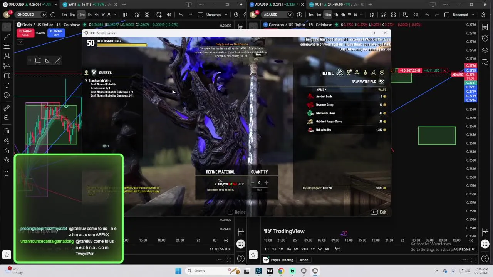Expand interval dropdown chevron in ADAUSD toolbar
Screen dimensions: 493x277
[x=361, y=15]
